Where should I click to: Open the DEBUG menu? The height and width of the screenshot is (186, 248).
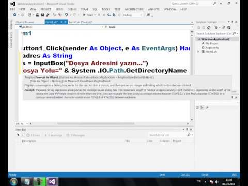pyautogui.click(x=72, y=9)
